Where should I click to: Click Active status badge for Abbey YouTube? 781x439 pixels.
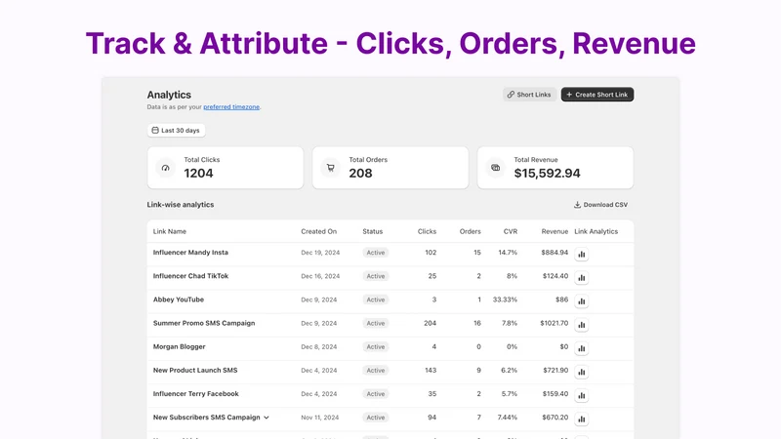point(376,299)
